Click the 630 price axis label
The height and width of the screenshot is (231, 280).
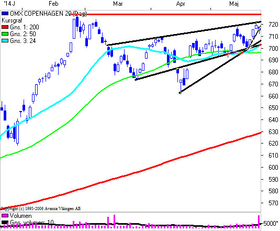(273, 131)
